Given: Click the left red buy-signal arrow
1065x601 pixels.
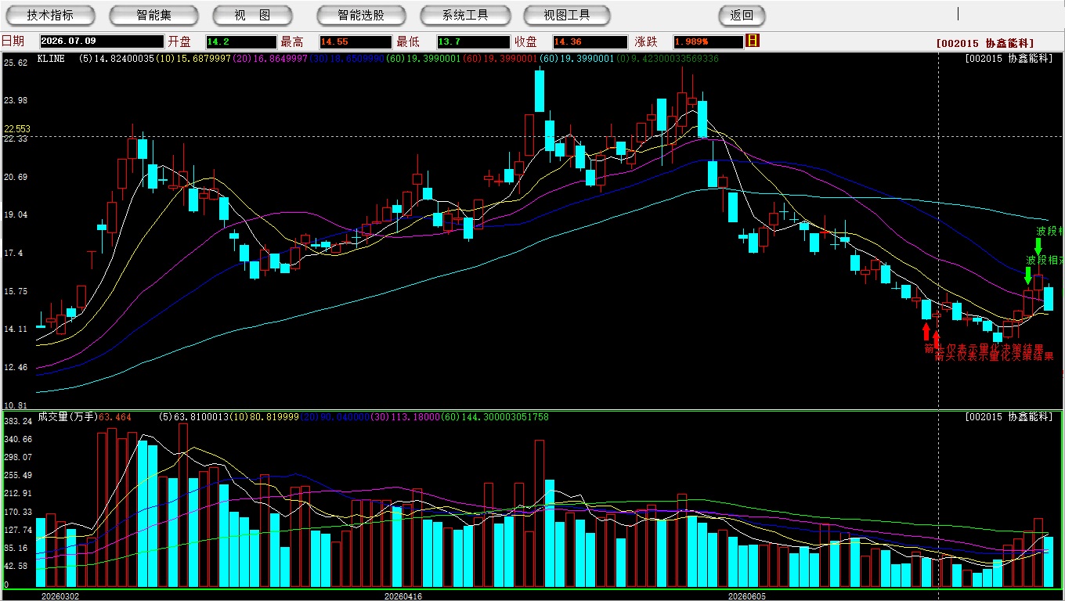Looking at the screenshot, I should [x=926, y=332].
